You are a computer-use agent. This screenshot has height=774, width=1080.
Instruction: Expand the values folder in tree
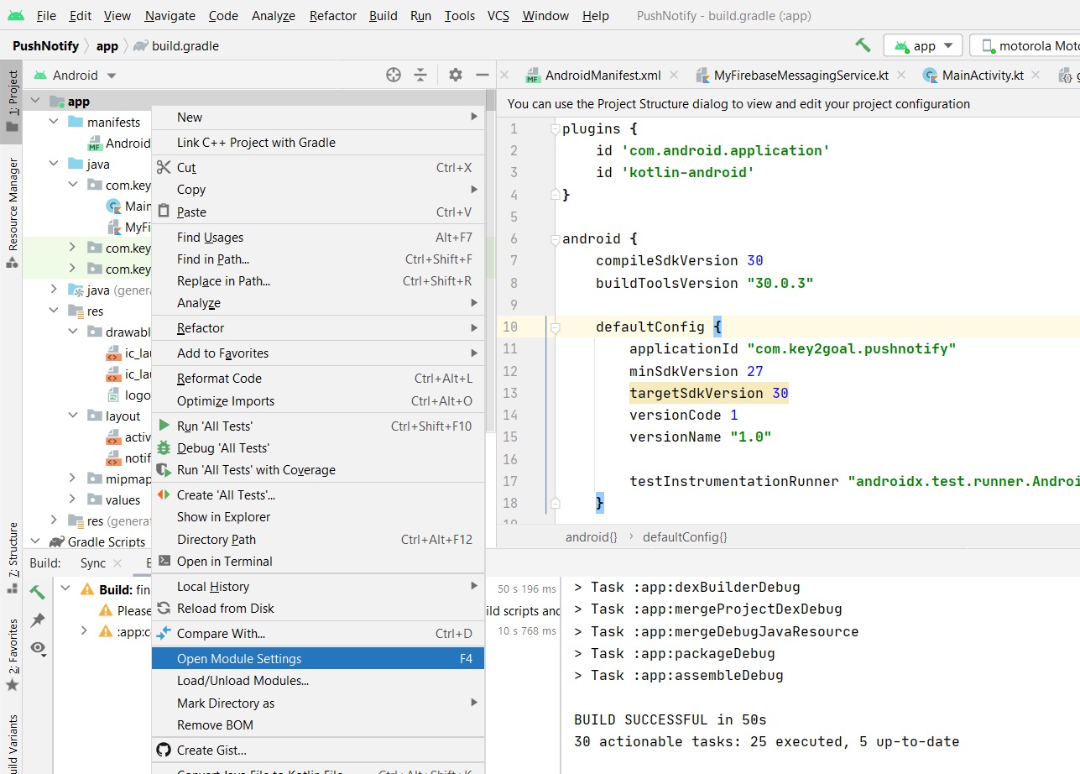coord(74,499)
